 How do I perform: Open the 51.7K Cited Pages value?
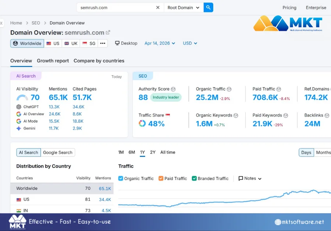82,98
